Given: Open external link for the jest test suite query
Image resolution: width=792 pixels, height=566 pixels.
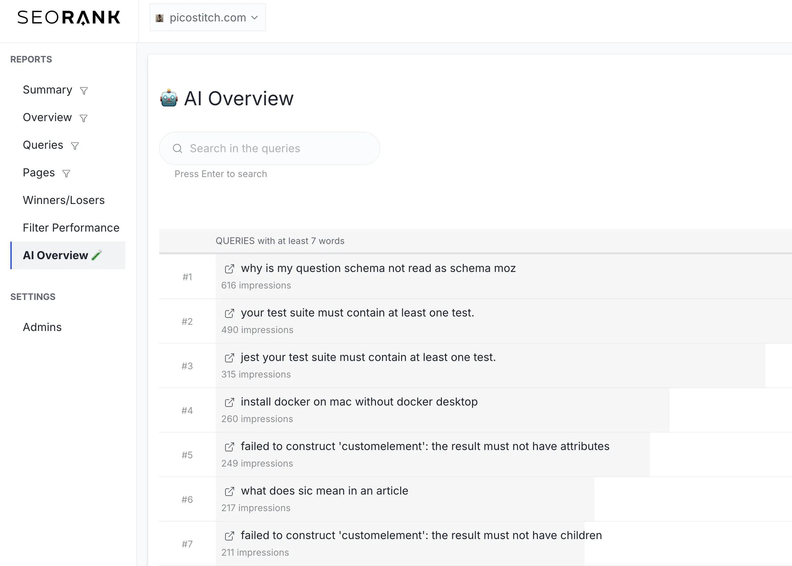Looking at the screenshot, I should point(229,358).
